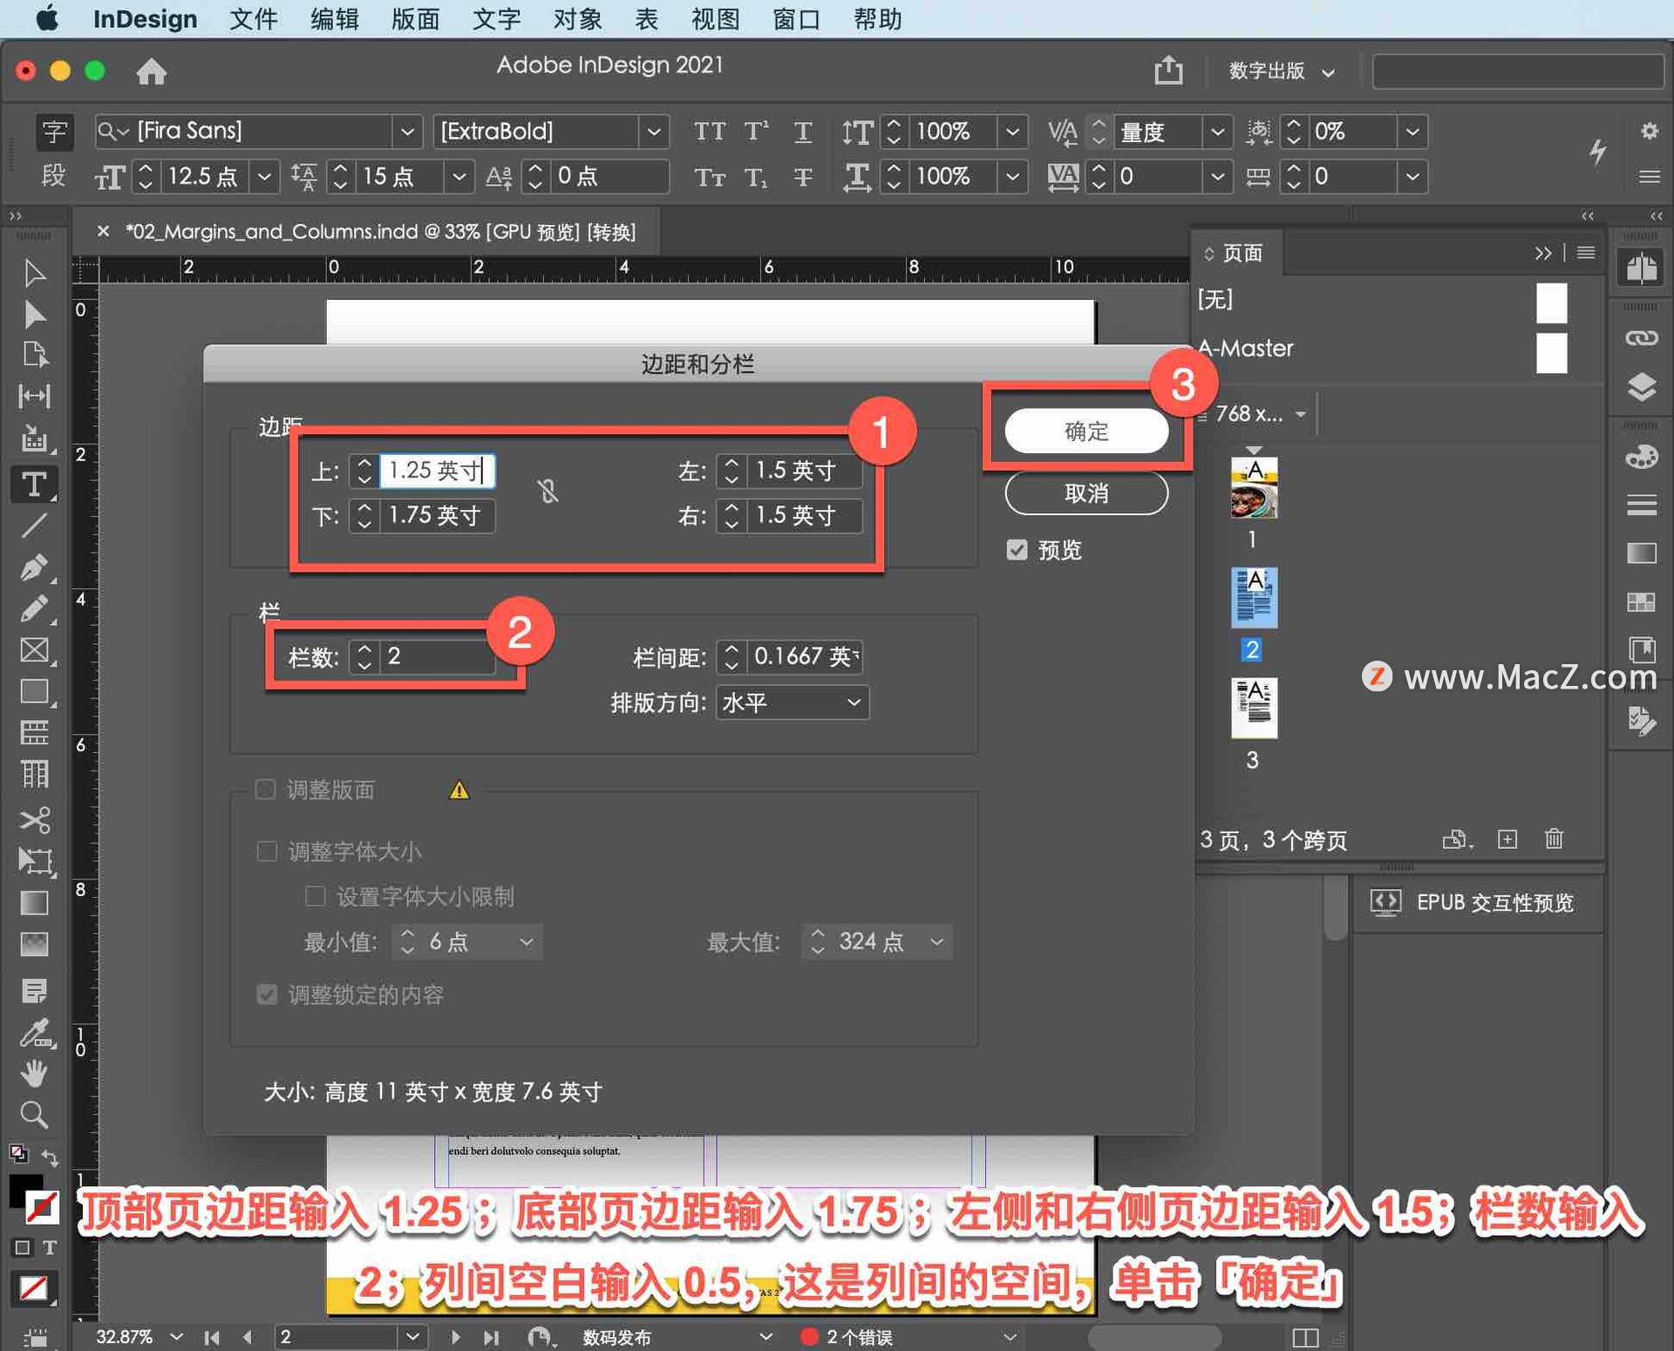Toggle the Preview checkbox
Screen dimensions: 1674x1351
[x=1017, y=550]
